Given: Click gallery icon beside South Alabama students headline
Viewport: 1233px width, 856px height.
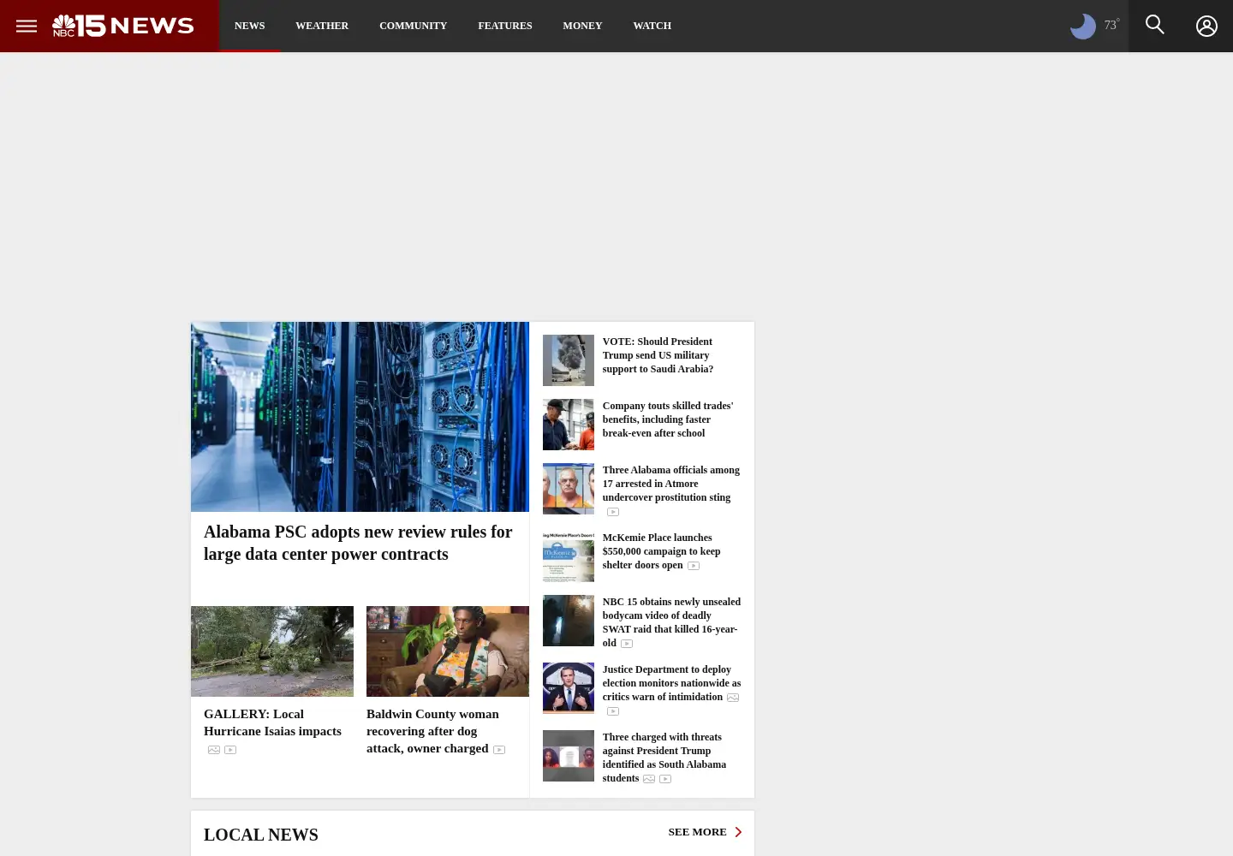Looking at the screenshot, I should click(x=649, y=779).
